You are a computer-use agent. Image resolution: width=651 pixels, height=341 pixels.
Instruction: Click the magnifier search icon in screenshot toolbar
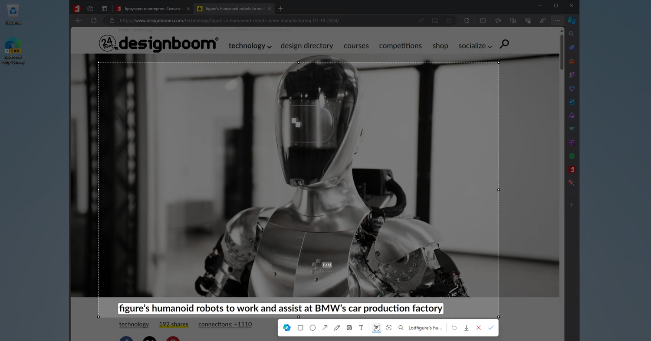pos(401,328)
